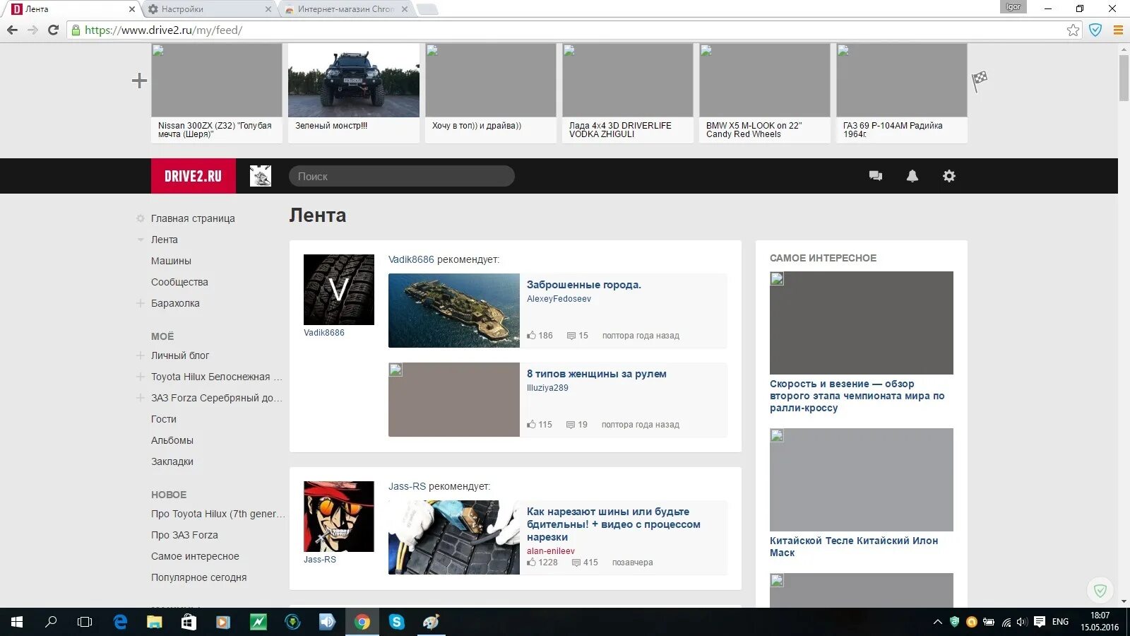This screenshot has height=636, width=1130.
Task: Open the Chrome menu hamburger icon
Action: [1118, 30]
